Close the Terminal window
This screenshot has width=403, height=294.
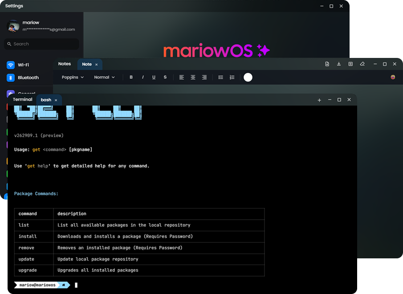pyautogui.click(x=349, y=100)
